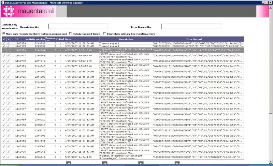The width and height of the screenshot is (273, 166).
Task: Tick Don't show primary key violation errors
Action: 105,33
